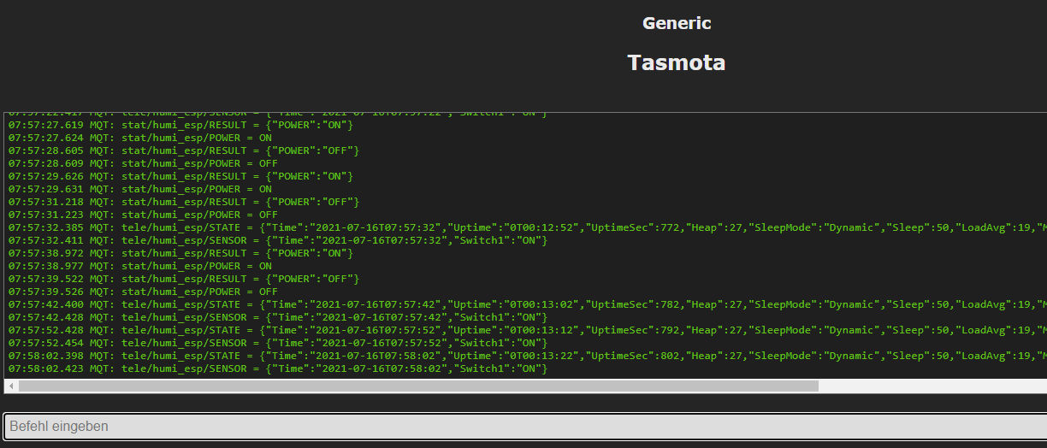Viewport: 1047px width, 448px height.
Task: Click SENSOR log line at 07:58:02.423
Action: 278,368
